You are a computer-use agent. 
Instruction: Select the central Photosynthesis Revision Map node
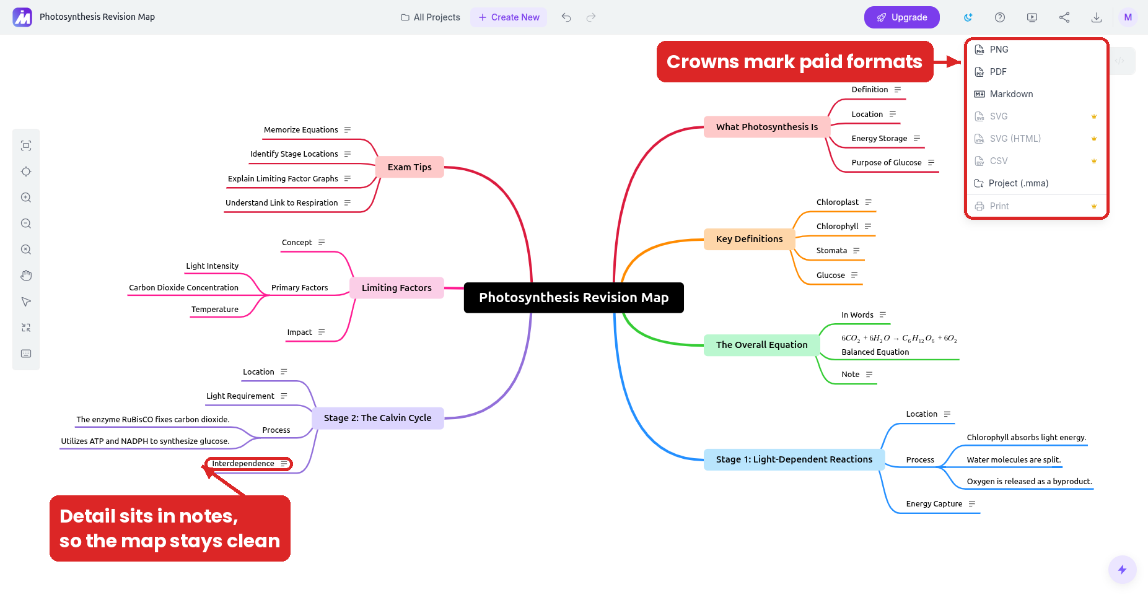(x=574, y=298)
